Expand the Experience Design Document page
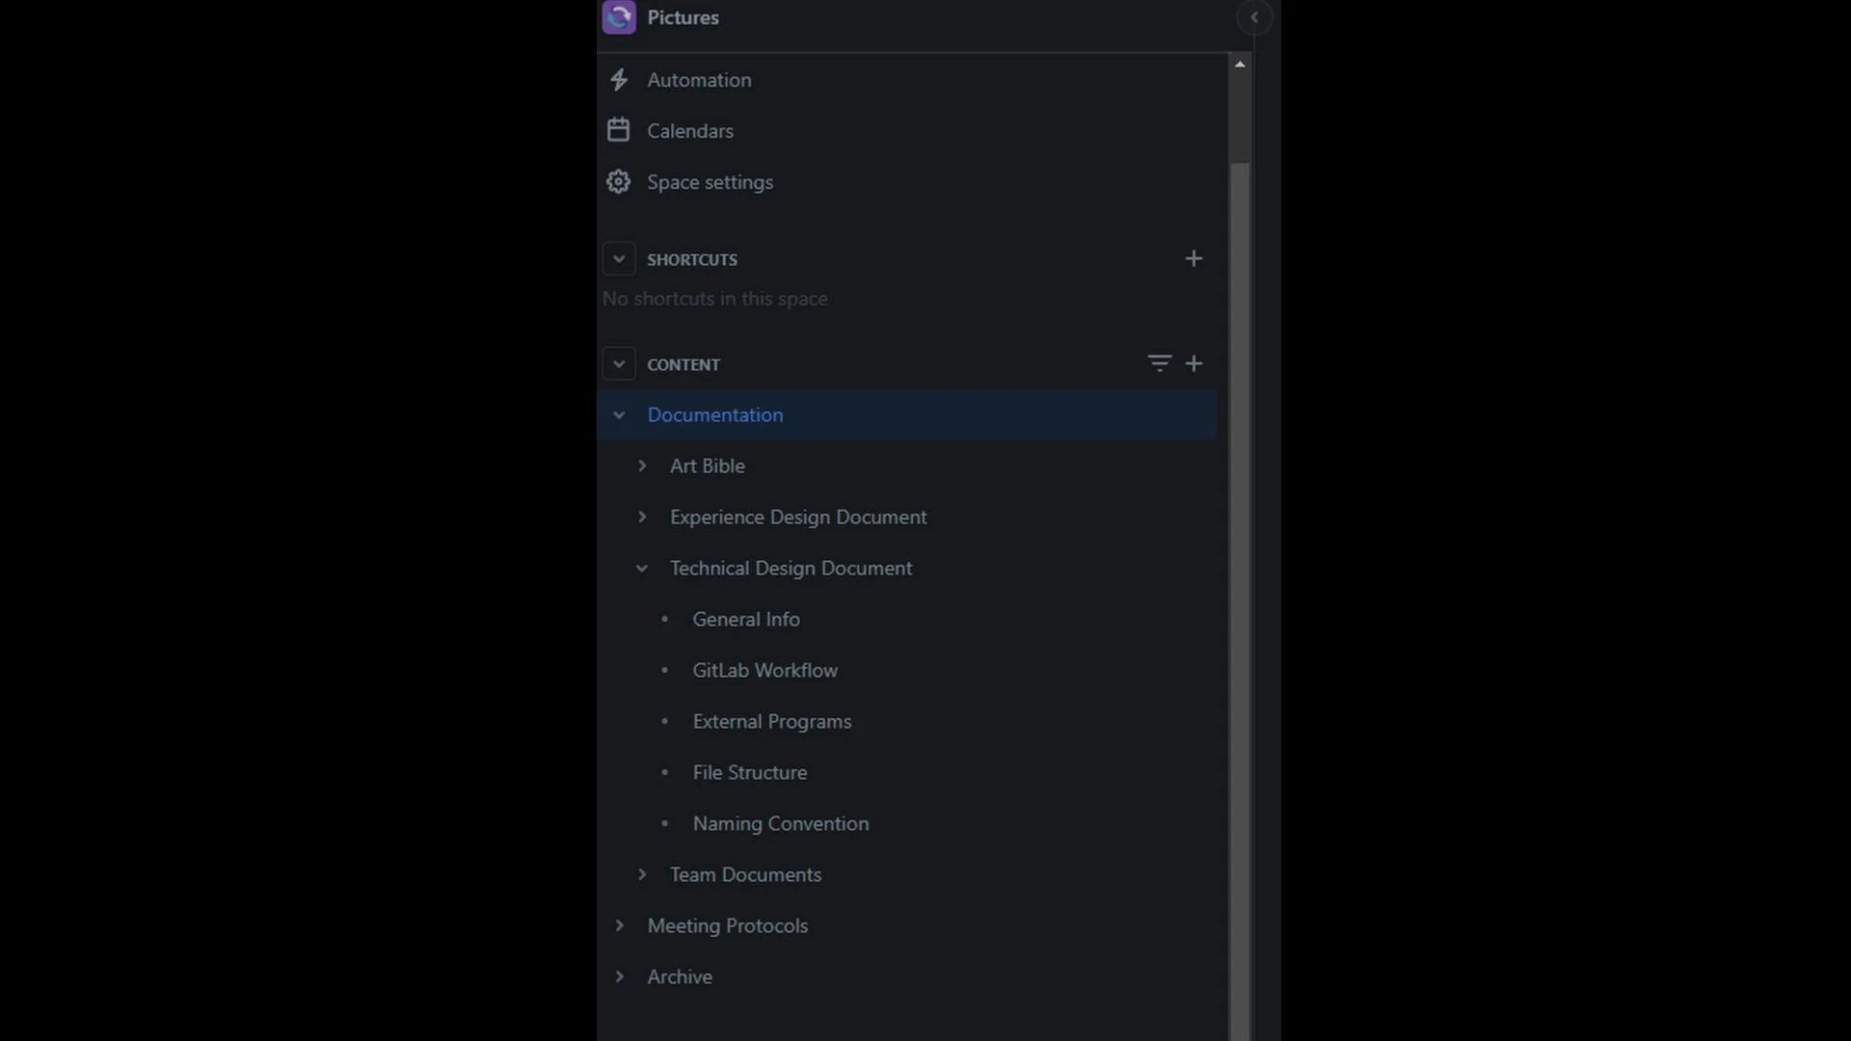Viewport: 1851px width, 1041px height. tap(642, 517)
